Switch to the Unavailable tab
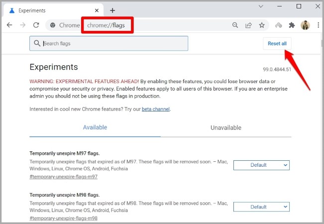The width and height of the screenshot is (324, 224). (x=226, y=127)
